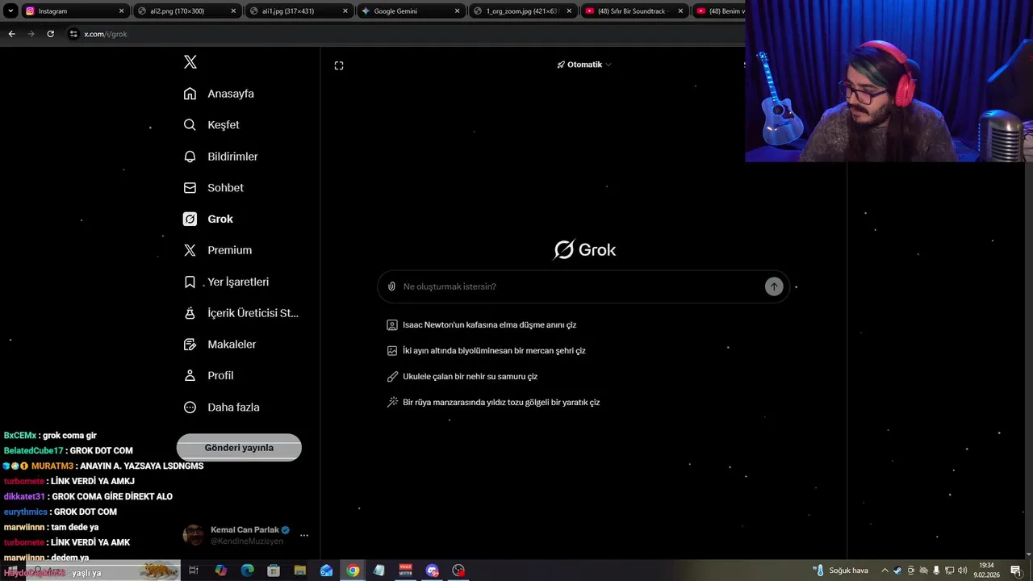Open Keşfet from the sidebar

click(211, 125)
